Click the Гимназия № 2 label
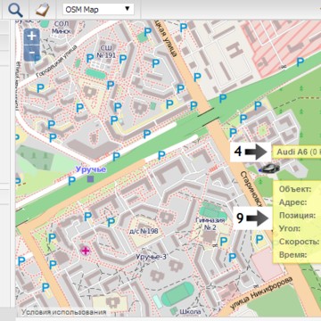321x321 pixels. point(210,224)
